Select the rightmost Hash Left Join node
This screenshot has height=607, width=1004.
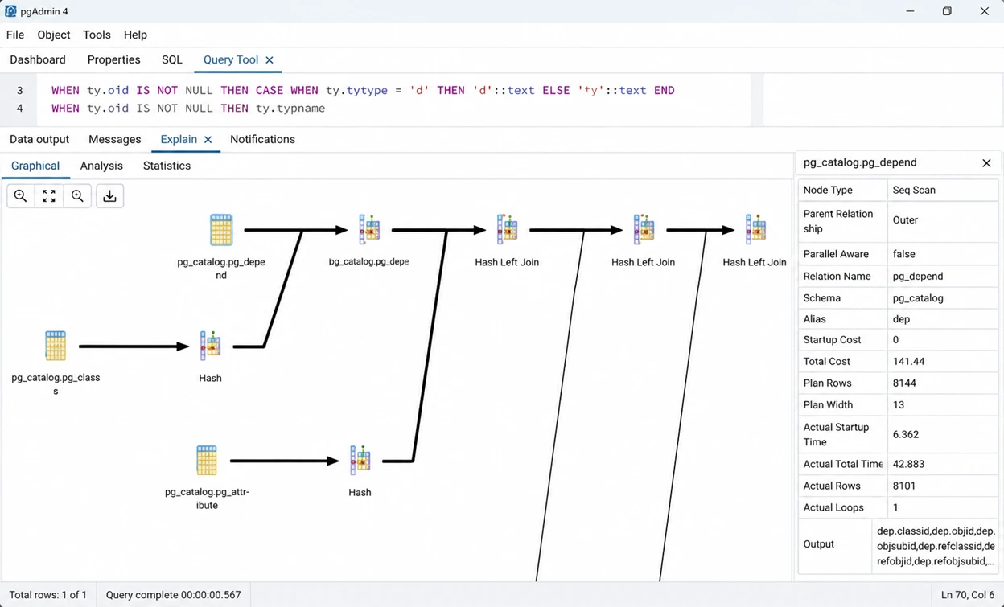point(755,230)
